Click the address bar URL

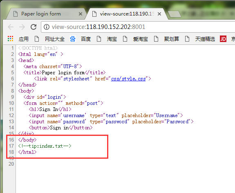98,27
